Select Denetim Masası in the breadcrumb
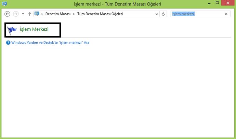 [x=58, y=14]
